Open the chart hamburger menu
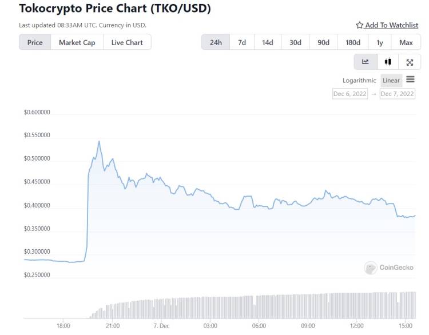Viewport: 429px width, 335px height. (x=410, y=80)
